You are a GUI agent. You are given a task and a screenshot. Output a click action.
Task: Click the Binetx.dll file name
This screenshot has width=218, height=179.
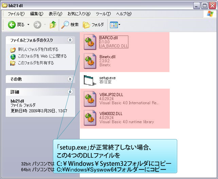click(107, 57)
